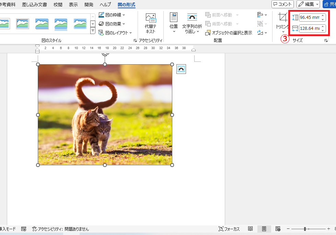Click the rotation handle above the picture
336x235 pixels.
tap(105, 54)
